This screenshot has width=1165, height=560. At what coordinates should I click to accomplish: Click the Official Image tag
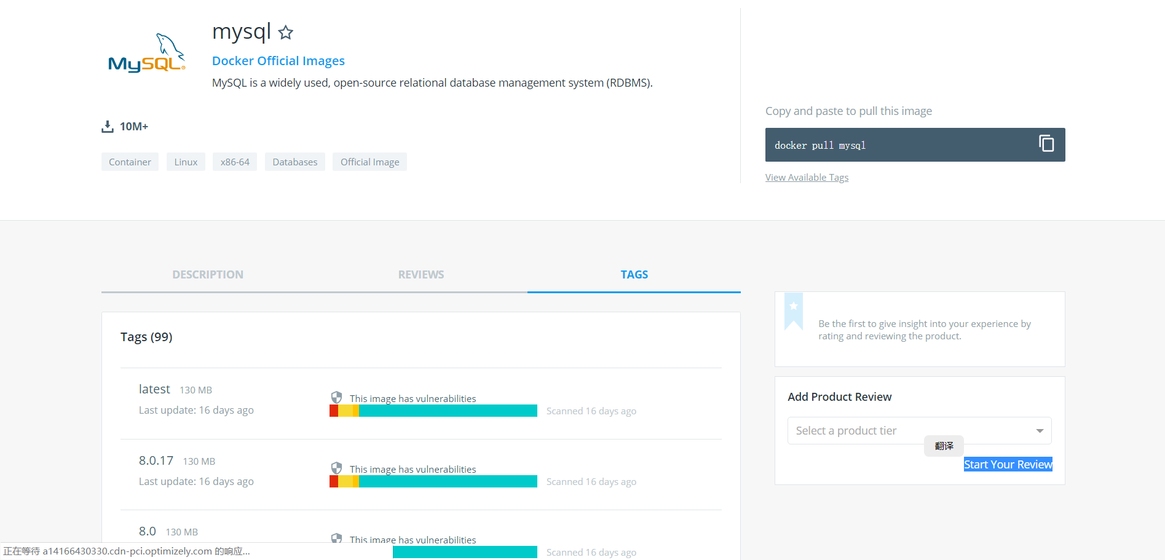point(370,162)
